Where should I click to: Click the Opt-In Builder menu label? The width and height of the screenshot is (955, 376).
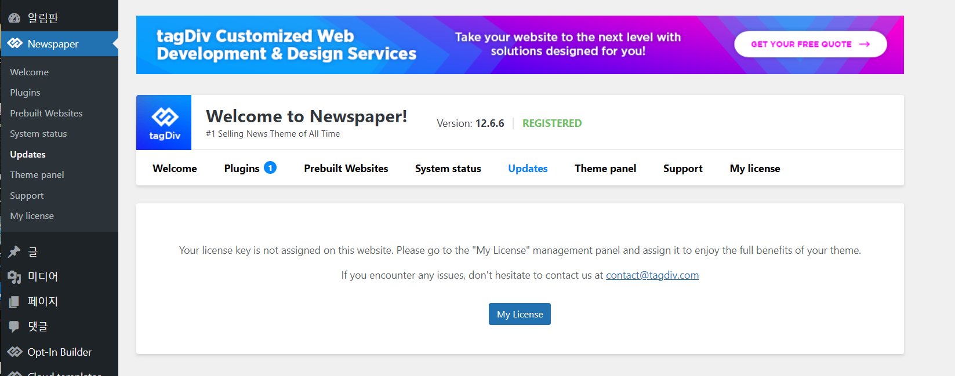[x=60, y=352]
